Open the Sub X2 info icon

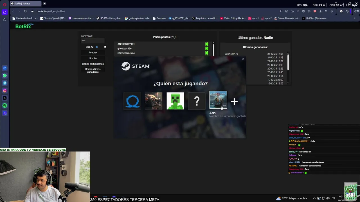click(x=97, y=47)
